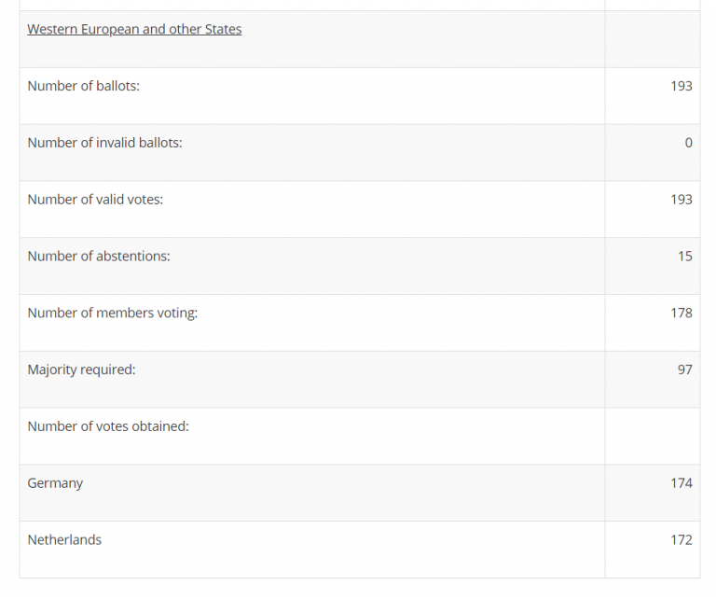The height and width of the screenshot is (599, 716).
Task: Click the empty cell beside the regional heading
Action: tap(653, 39)
